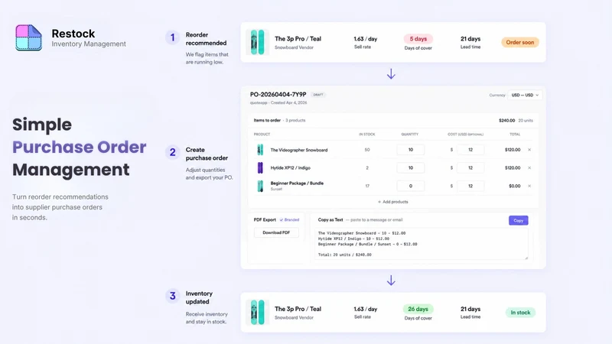Click the Hytide XP12 / Indigo product name

click(x=291, y=167)
